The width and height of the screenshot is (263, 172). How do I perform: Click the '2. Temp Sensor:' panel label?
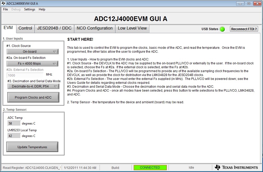[15, 109]
